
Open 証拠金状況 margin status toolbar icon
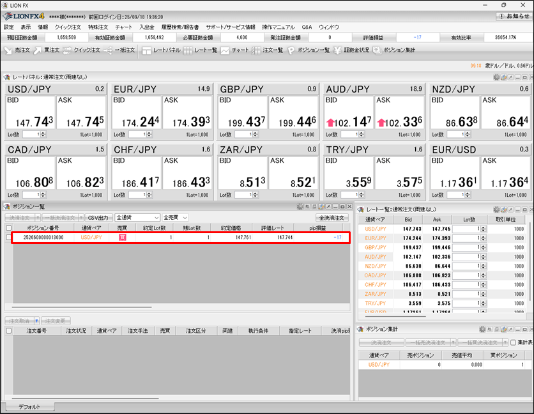[x=352, y=50]
